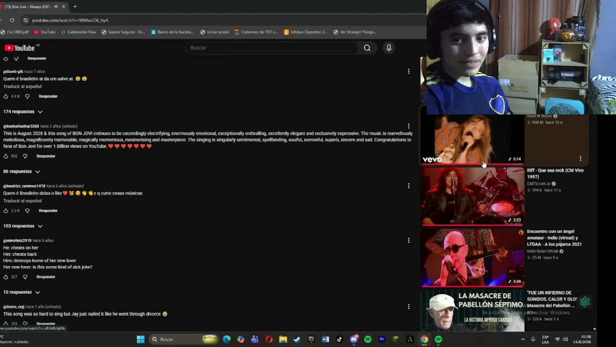This screenshot has width=616, height=347.
Task: Expand the 10 respuestas thread
Action: pos(21,292)
